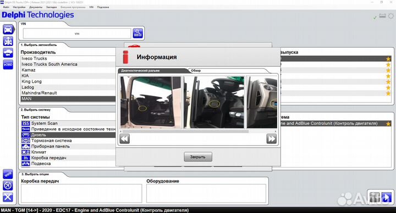Click the glow plug icon beside Дизель
The image size is (396, 213).
(x=26, y=135)
